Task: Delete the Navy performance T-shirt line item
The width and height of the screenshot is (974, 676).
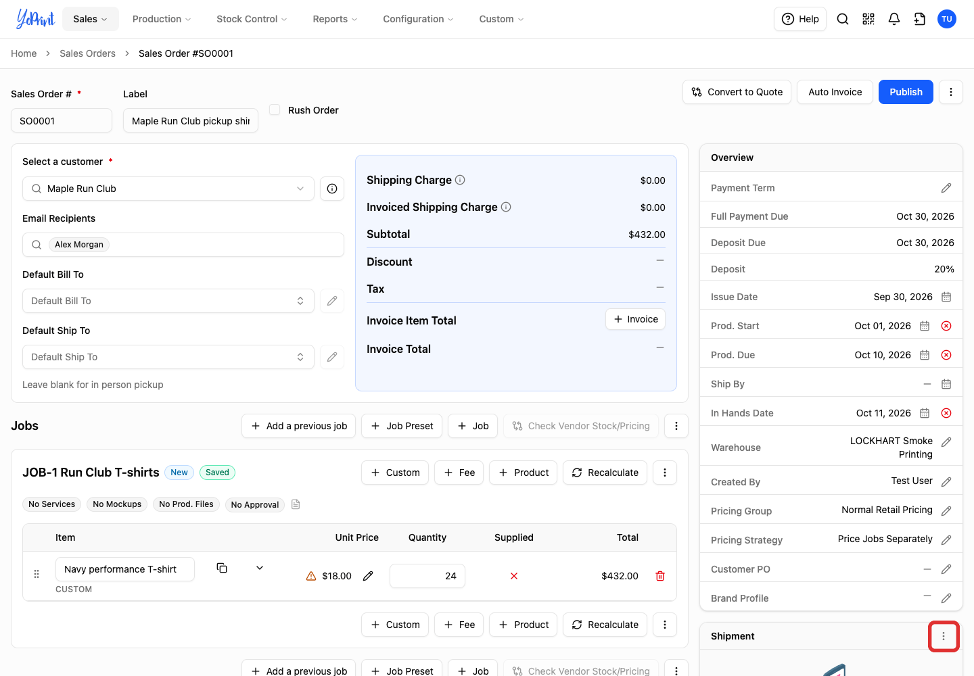Action: [660, 576]
